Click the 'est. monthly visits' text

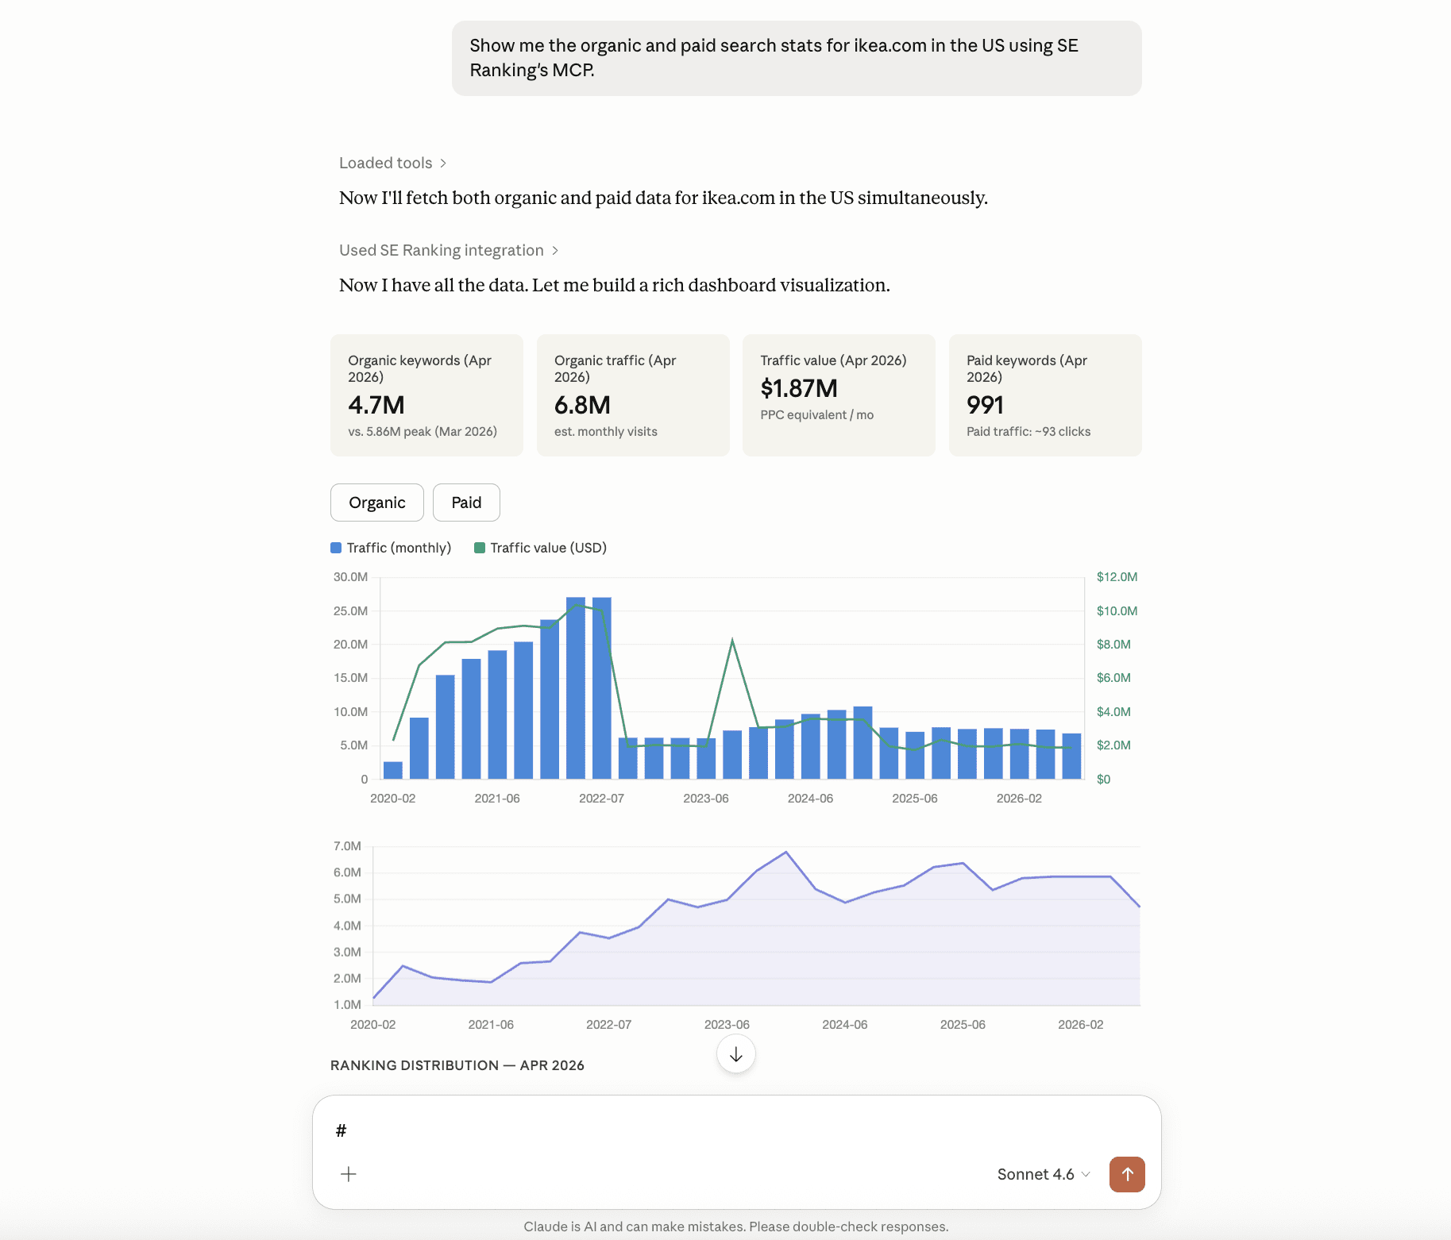606,432
